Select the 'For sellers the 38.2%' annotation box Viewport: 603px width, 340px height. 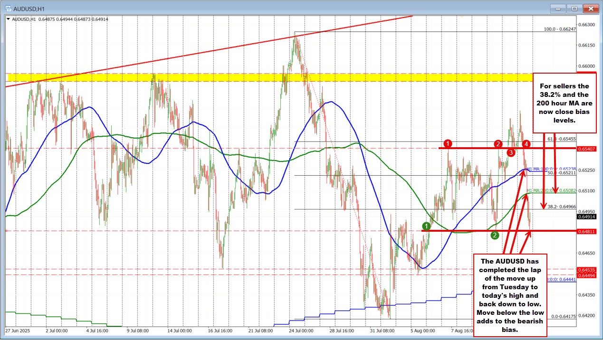[x=565, y=103]
